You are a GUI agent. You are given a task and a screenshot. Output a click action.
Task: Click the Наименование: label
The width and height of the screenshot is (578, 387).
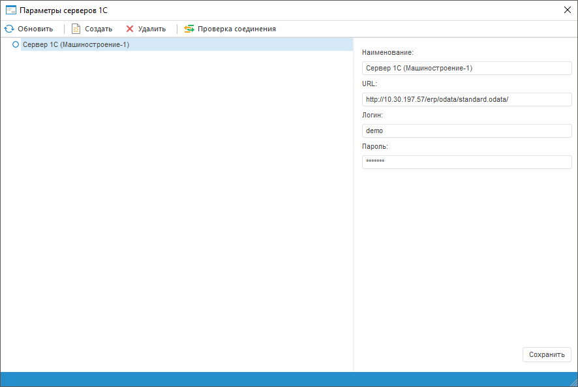(388, 52)
